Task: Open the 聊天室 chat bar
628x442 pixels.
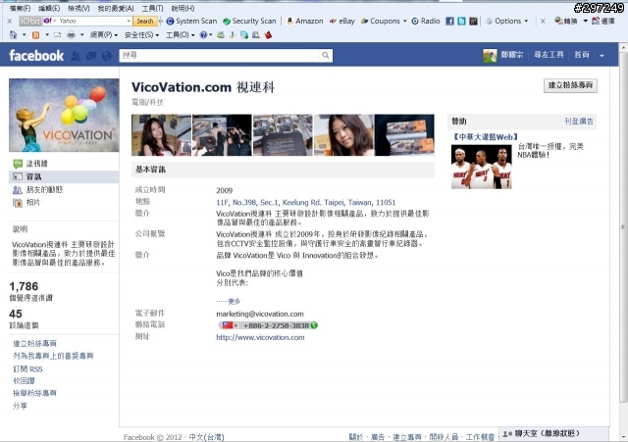Action: [553, 433]
